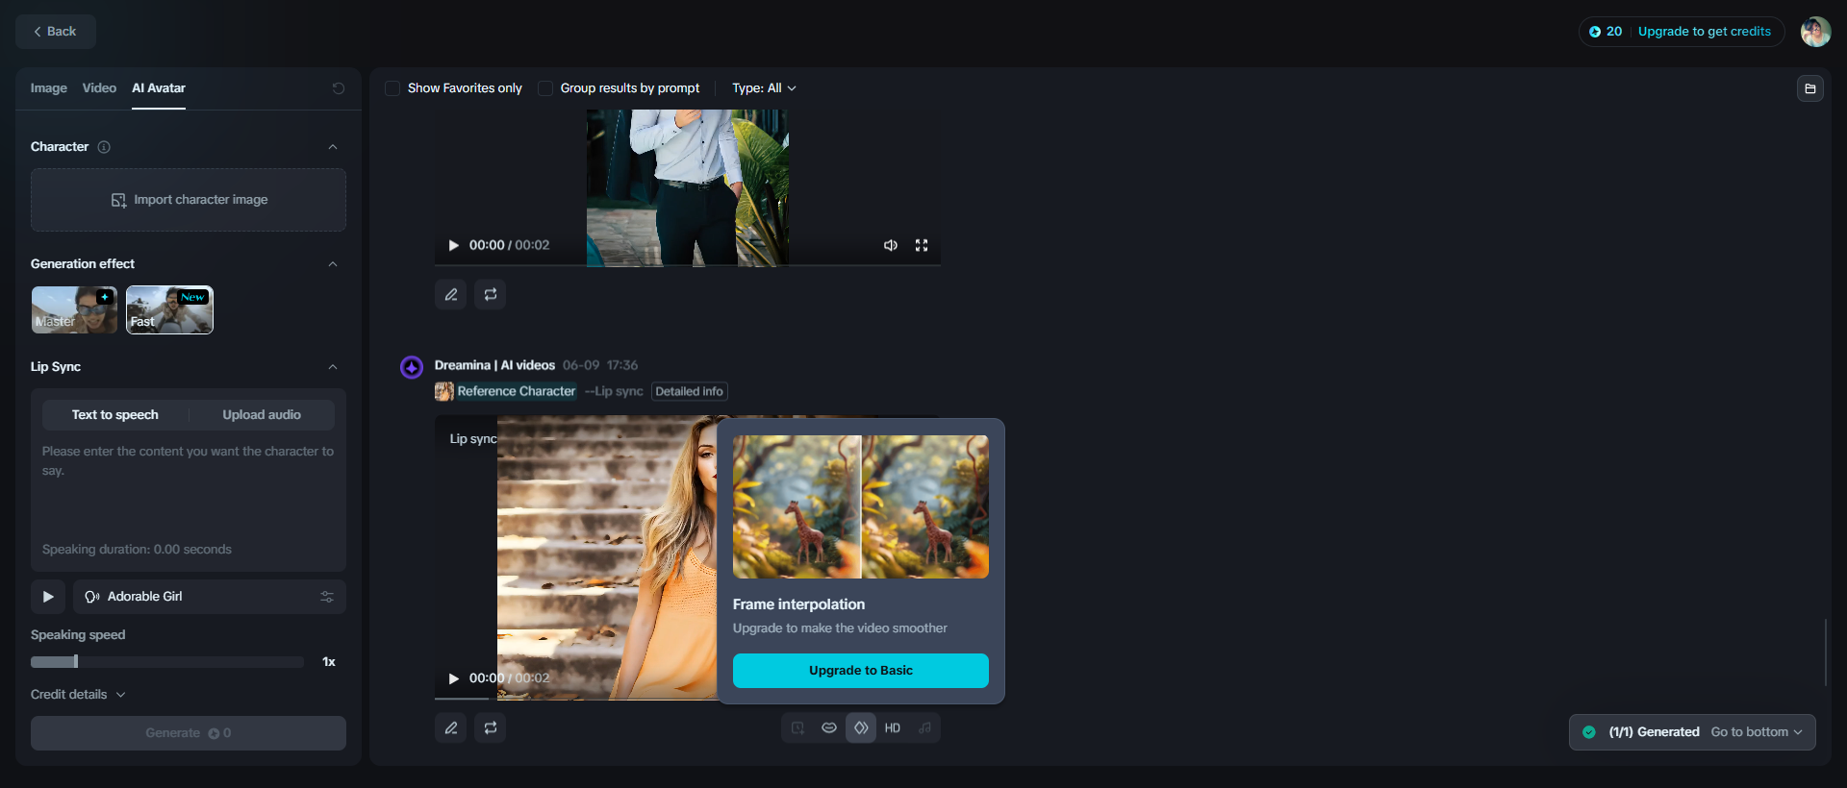Click the Back button
Viewport: 1847px width, 788px height.
click(56, 32)
